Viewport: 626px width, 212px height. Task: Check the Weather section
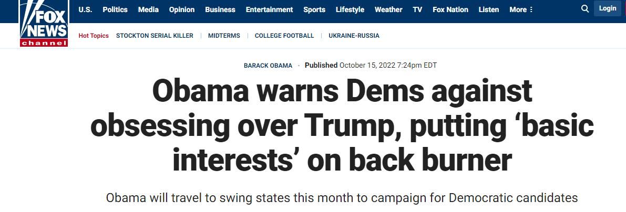(388, 9)
